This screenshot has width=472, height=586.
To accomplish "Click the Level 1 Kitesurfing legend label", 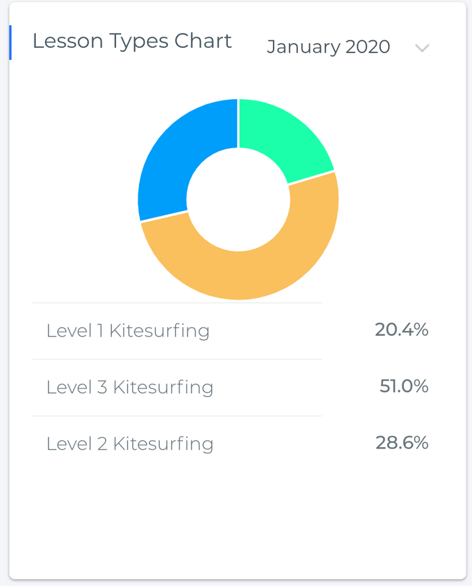I will [128, 331].
